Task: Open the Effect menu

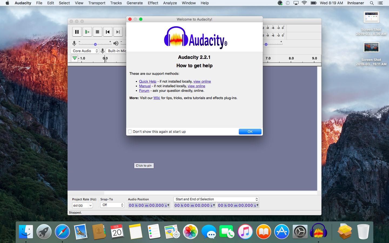Action: point(153,3)
